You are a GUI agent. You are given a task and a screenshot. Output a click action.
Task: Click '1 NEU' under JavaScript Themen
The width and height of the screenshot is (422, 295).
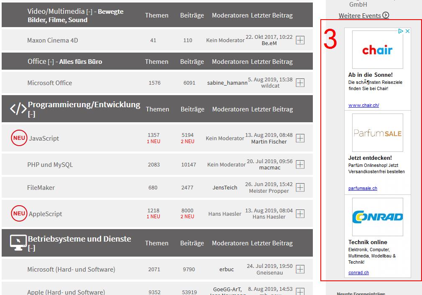pos(153,141)
